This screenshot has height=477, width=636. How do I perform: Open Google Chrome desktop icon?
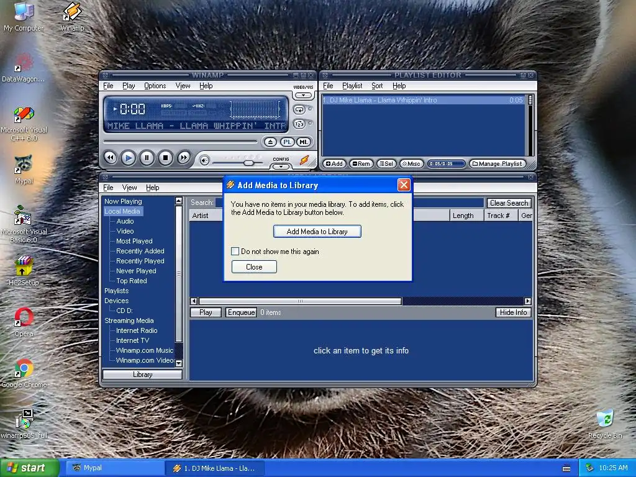[x=24, y=373]
